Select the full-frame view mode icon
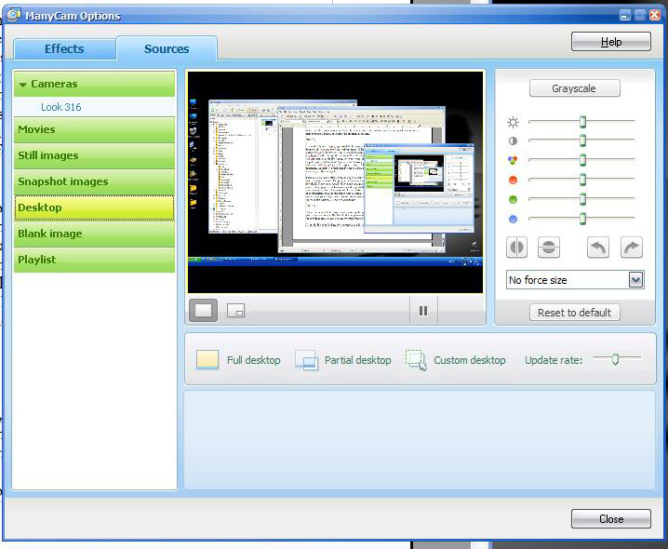668x549 pixels. pos(204,310)
